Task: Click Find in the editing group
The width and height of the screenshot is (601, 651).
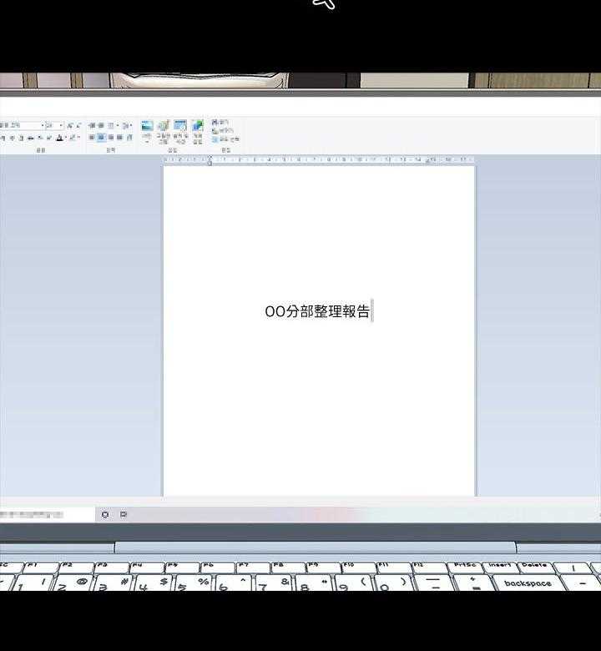Action: click(x=221, y=123)
